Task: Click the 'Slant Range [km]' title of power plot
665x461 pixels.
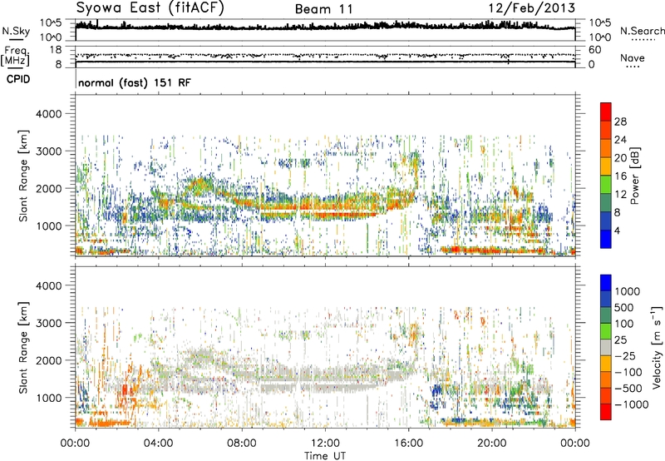Action: [x=23, y=176]
